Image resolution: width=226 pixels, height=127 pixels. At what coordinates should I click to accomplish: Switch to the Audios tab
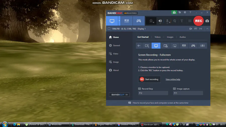(x=183, y=37)
